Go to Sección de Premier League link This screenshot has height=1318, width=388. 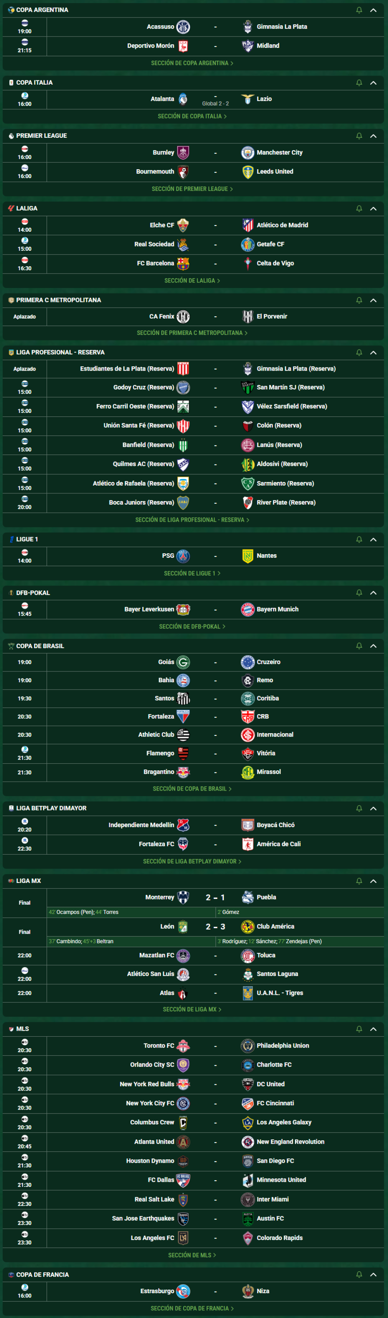click(192, 189)
